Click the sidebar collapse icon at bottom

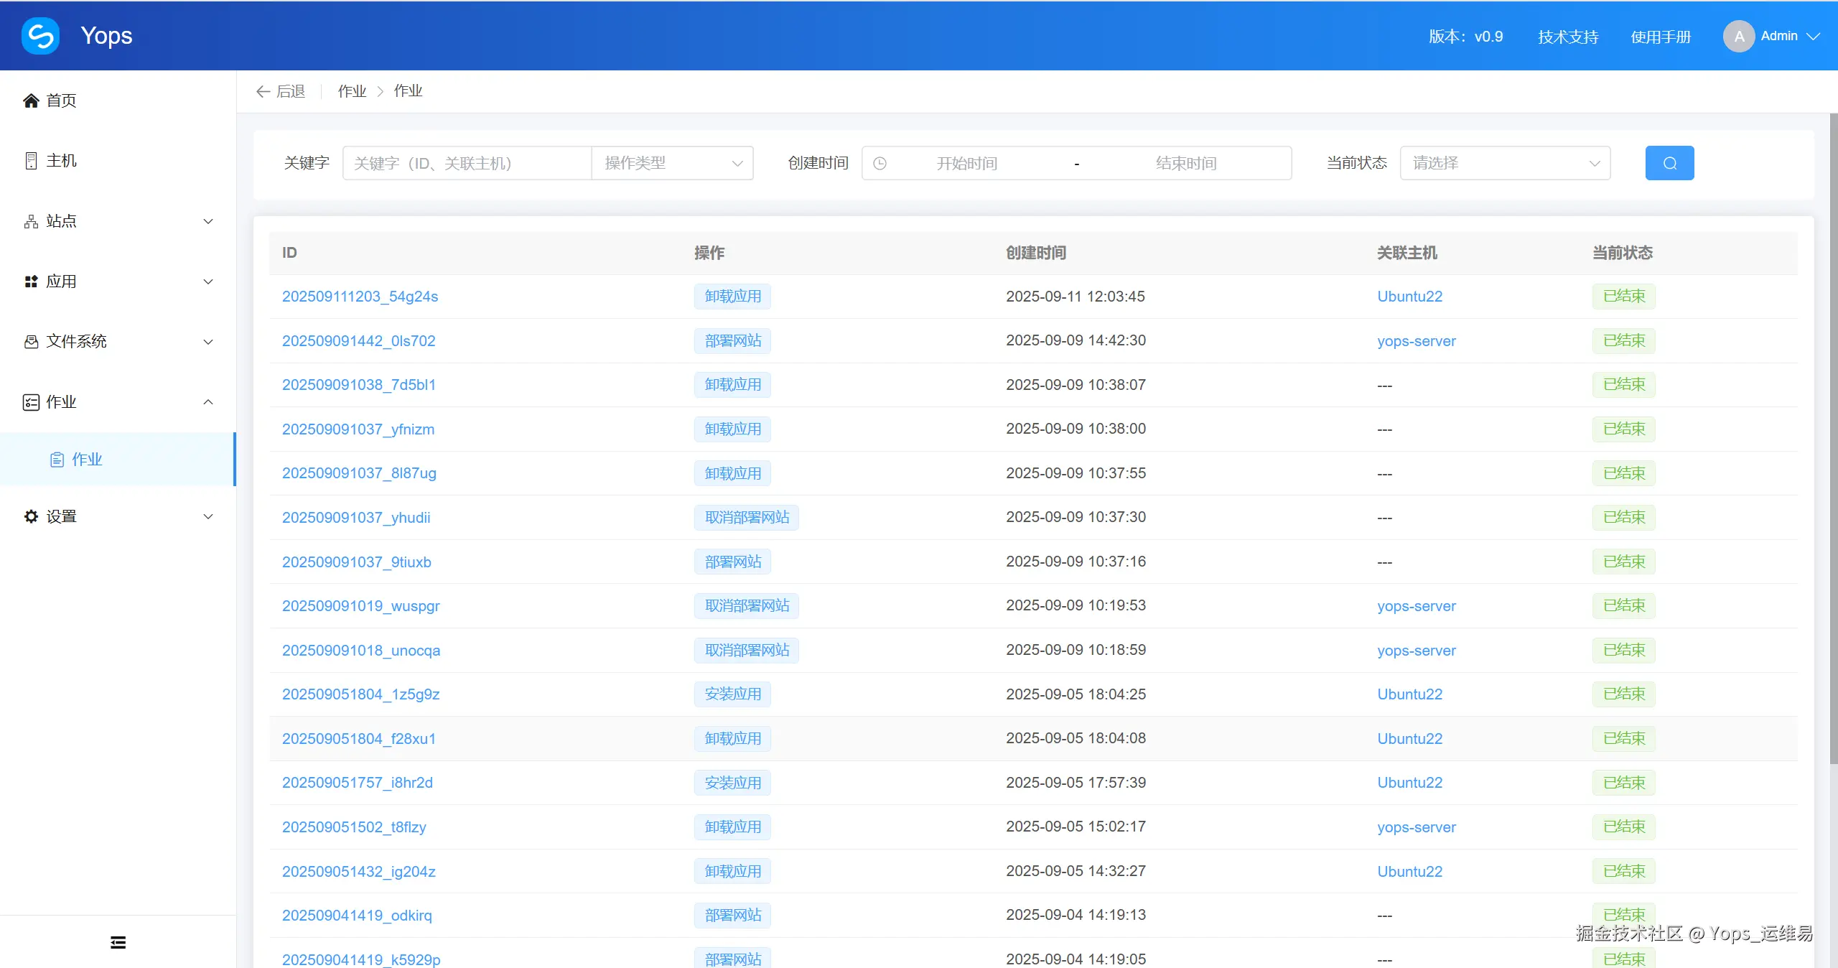pos(117,941)
